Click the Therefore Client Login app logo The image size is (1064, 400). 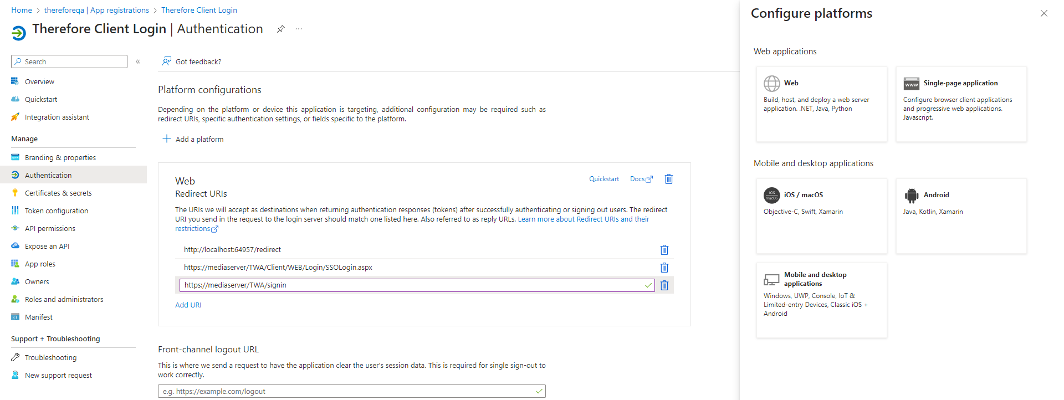click(18, 33)
